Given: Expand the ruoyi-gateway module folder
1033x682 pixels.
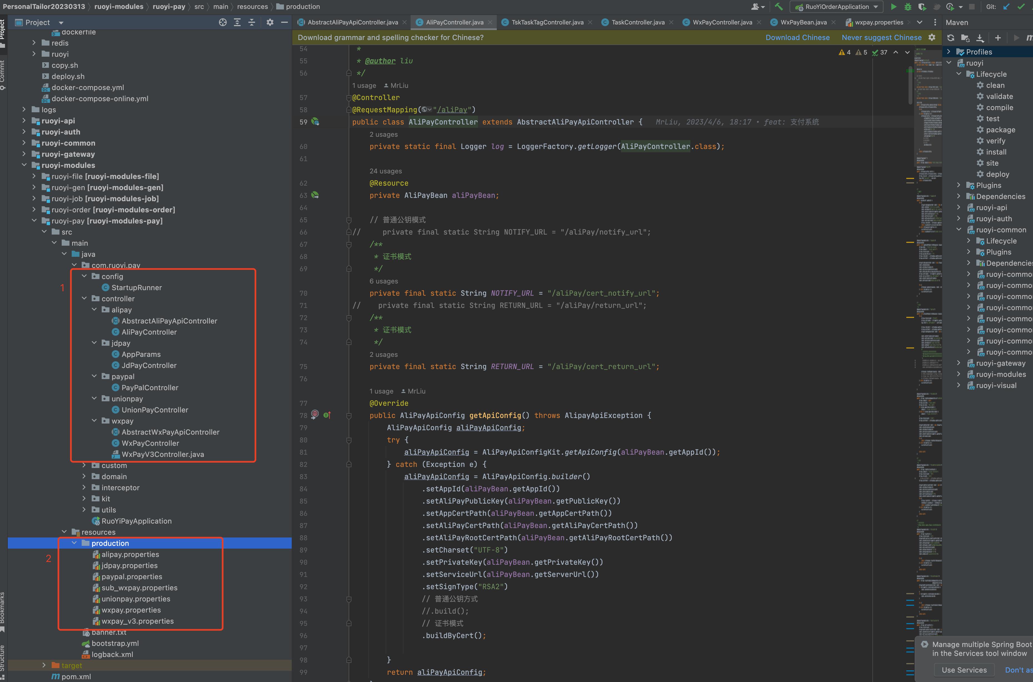Looking at the screenshot, I should tap(24, 154).
